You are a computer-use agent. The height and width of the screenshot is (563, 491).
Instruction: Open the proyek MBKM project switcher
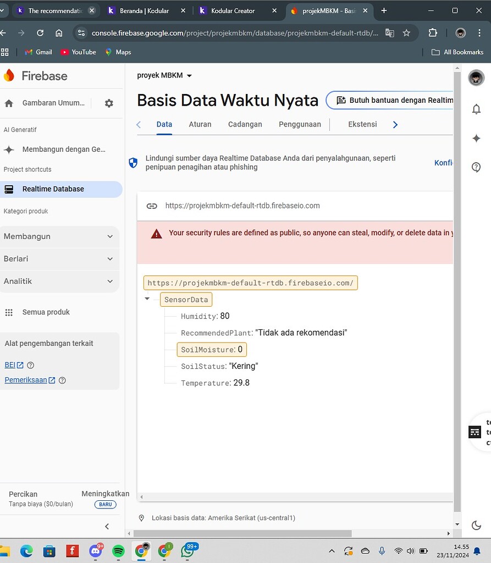164,76
